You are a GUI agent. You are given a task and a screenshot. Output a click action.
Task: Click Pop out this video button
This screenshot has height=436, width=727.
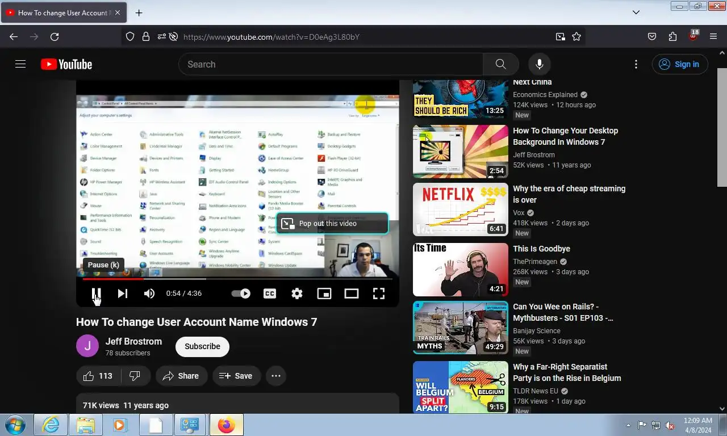point(332,223)
